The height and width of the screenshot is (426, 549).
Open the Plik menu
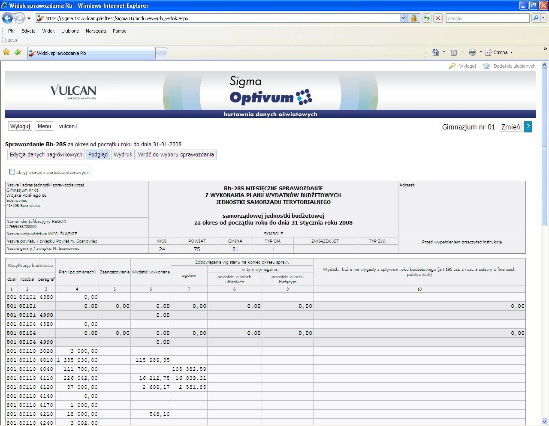(12, 31)
